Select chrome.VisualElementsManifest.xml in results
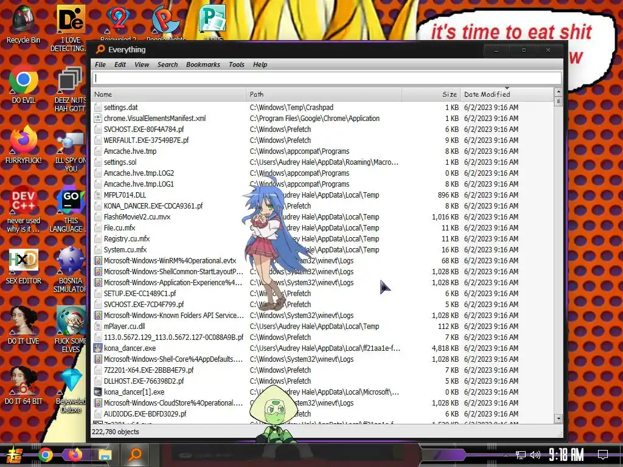Screen dimensions: 623x467 click(322, 119)
